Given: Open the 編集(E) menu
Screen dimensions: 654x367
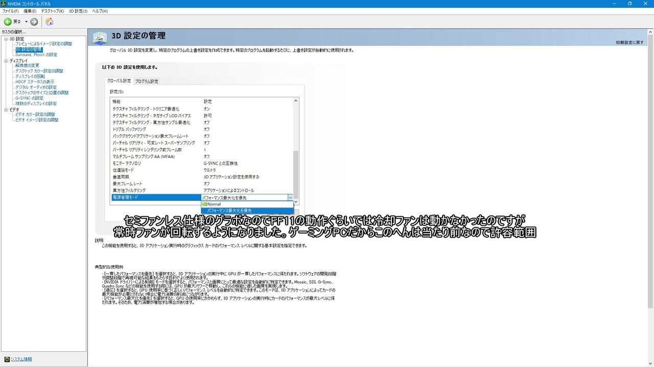Looking at the screenshot, I should tap(30, 11).
